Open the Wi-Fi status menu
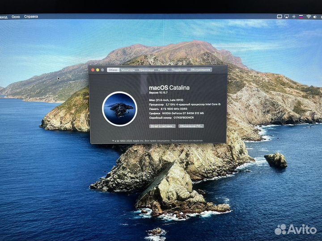Screen dimensions: 322x241 [x=309, y=17]
